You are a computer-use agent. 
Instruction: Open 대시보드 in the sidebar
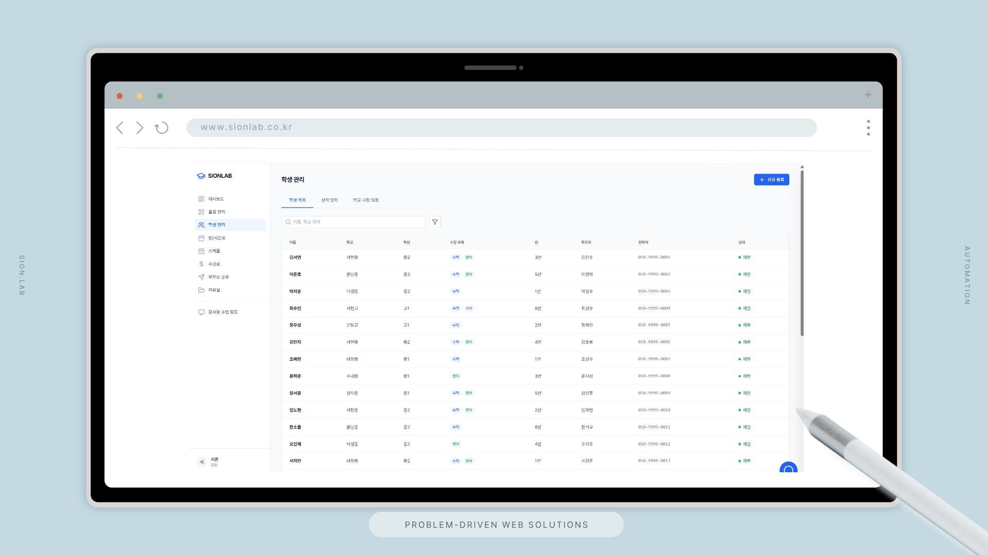(x=216, y=199)
